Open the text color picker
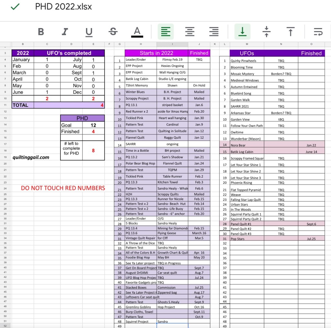This screenshot has height=328, width=331. pos(137,32)
